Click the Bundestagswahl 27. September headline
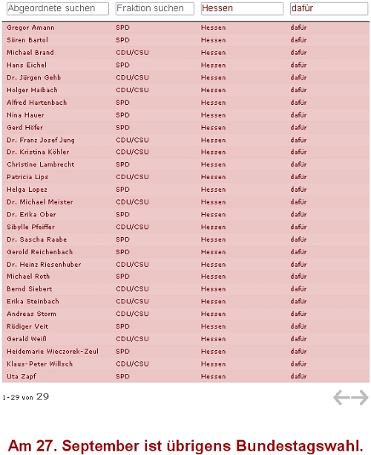The height and width of the screenshot is (455, 371). (185, 446)
